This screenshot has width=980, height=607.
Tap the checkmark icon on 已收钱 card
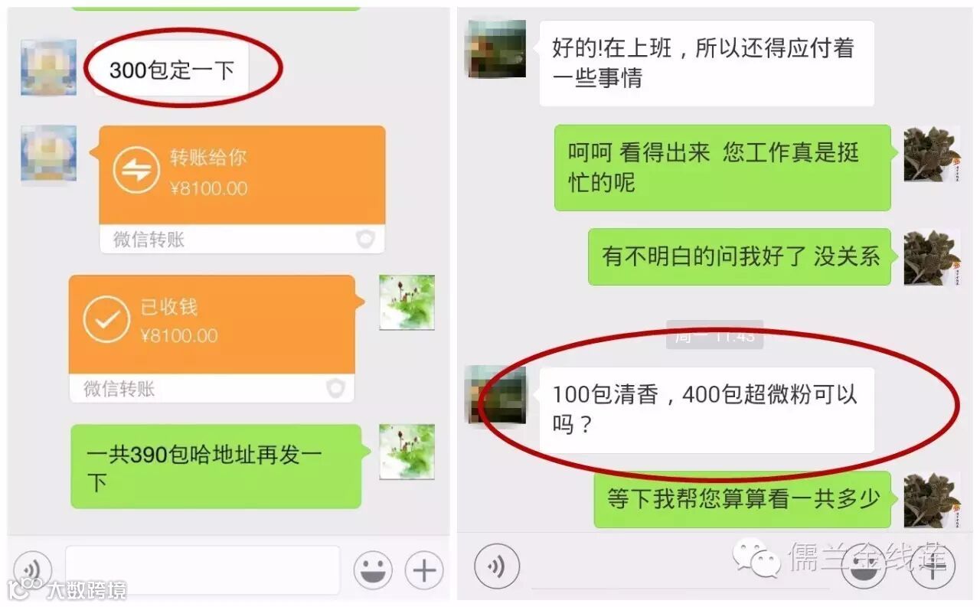click(x=106, y=318)
